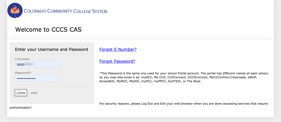The width and height of the screenshot is (281, 122).
Task: Click the blurred portion of the S Number value
Action: (30, 65)
